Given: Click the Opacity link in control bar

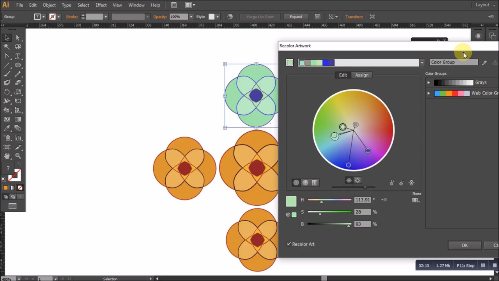Looking at the screenshot, I should click(x=160, y=17).
